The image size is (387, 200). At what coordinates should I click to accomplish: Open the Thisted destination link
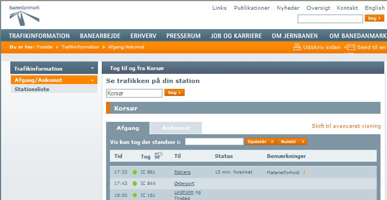point(182,198)
